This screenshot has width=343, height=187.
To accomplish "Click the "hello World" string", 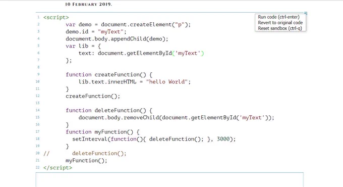I will (x=167, y=82).
